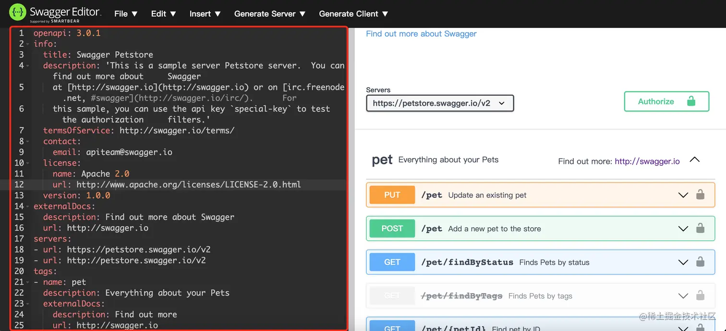Image resolution: width=726 pixels, height=331 pixels.
Task: Click 'Finds Pets by tags' summary
Action: (x=540, y=296)
